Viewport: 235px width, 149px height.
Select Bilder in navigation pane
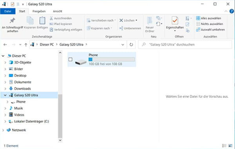[x=18, y=69]
